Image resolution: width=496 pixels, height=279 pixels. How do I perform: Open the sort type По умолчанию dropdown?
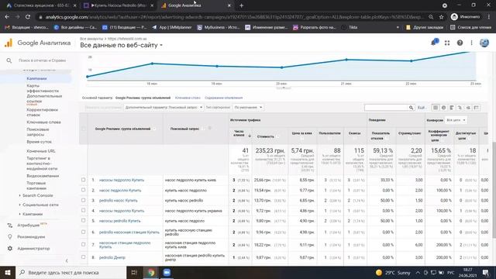coord(248,108)
